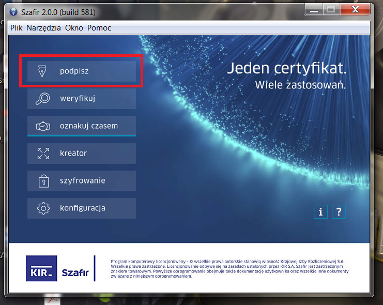383x305 pixels.
Task: Choose the konfiguracja label
Action: [x=83, y=208]
